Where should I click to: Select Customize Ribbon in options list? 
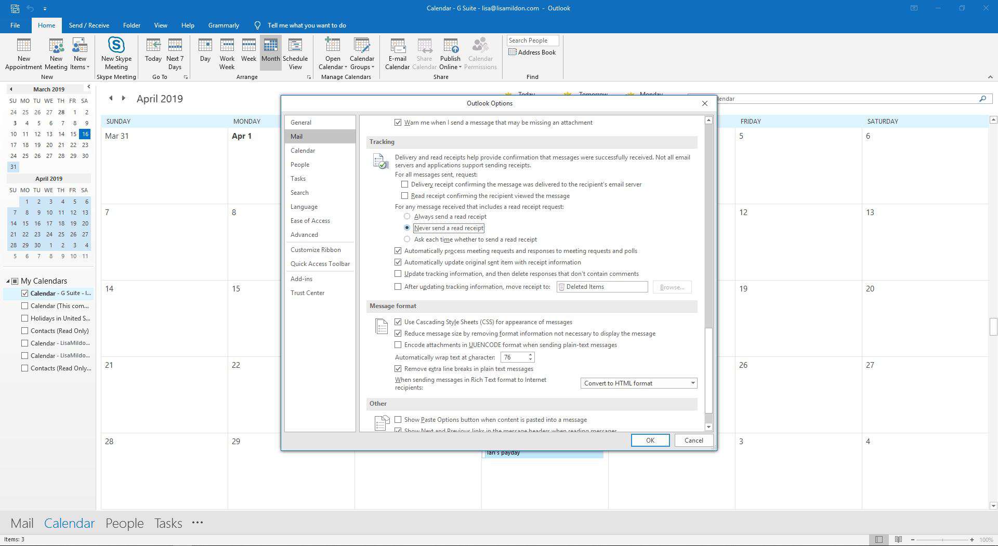click(x=320, y=250)
